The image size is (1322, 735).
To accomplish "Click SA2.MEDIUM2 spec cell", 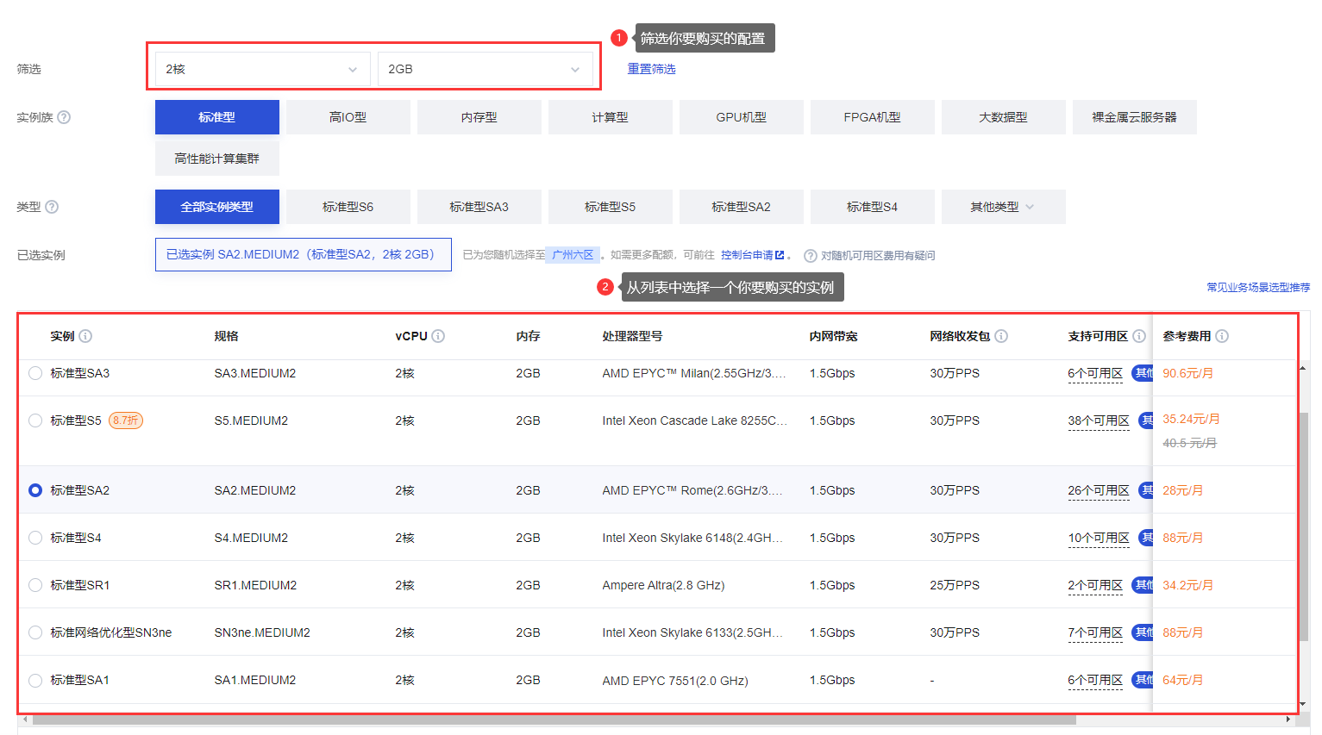I will tap(255, 490).
